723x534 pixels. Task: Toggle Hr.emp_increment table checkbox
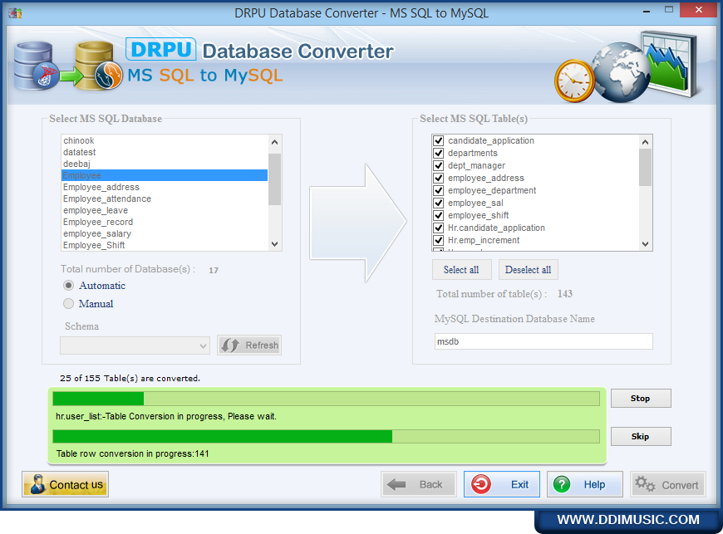pos(439,240)
